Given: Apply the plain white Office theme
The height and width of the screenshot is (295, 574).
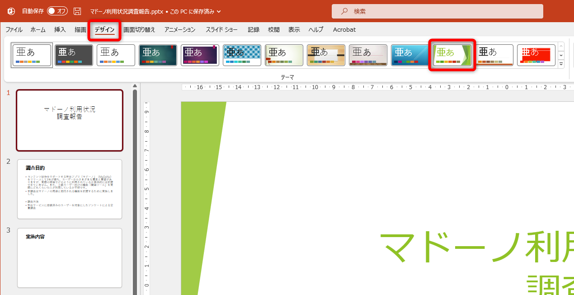Looking at the screenshot, I should click(31, 55).
